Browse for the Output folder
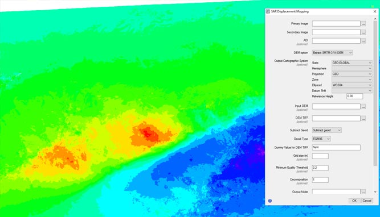 click(363, 192)
